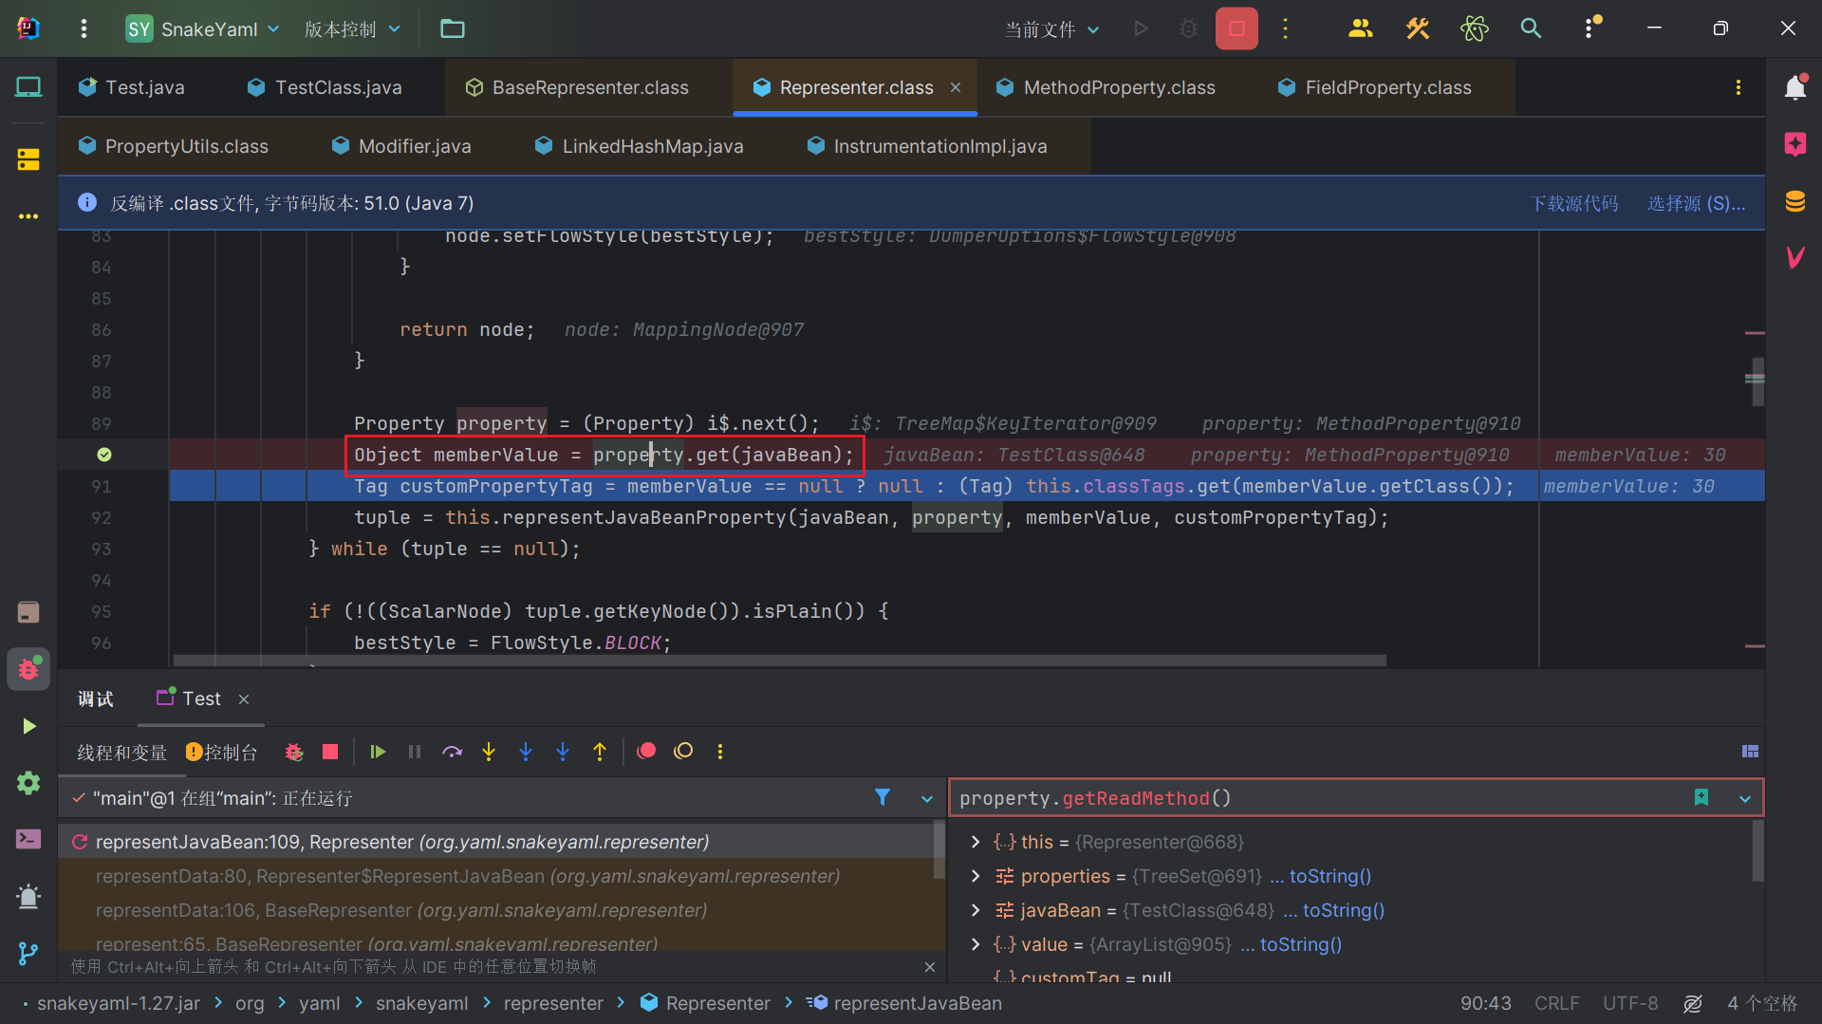The height and width of the screenshot is (1024, 1822).
Task: Open editor tabs more options menu
Action: pos(1738,87)
